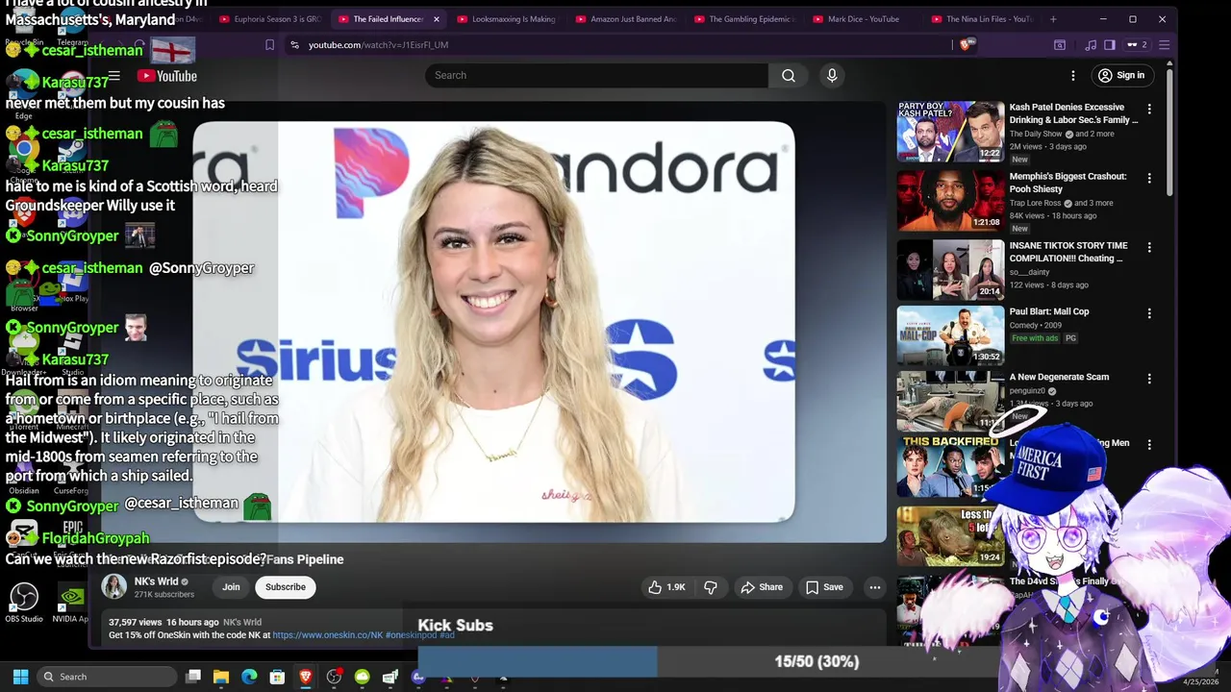Screen dimensions: 1231x692
Task: Focus the YouTube search box
Action: click(x=596, y=75)
